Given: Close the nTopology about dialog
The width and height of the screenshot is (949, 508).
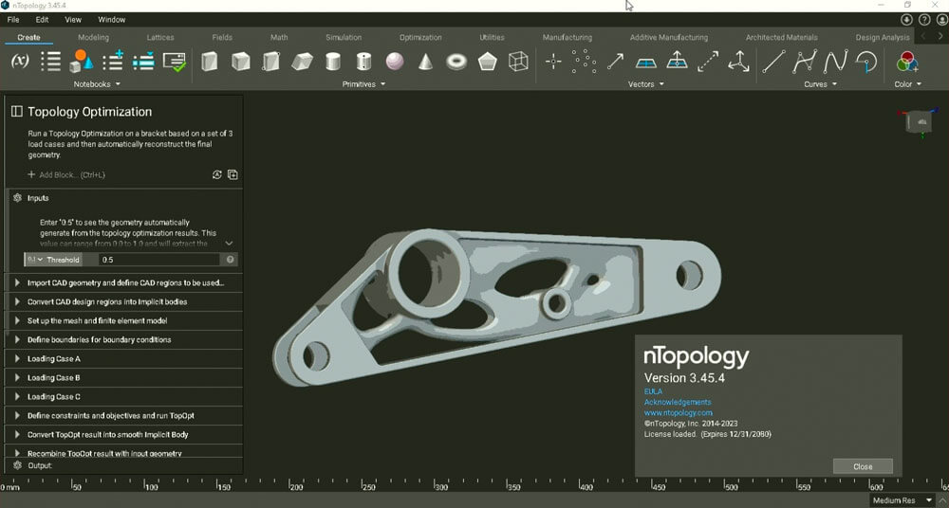Looking at the screenshot, I should coord(863,466).
